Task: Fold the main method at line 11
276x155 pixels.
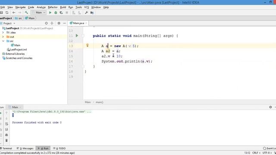Action: point(83,36)
